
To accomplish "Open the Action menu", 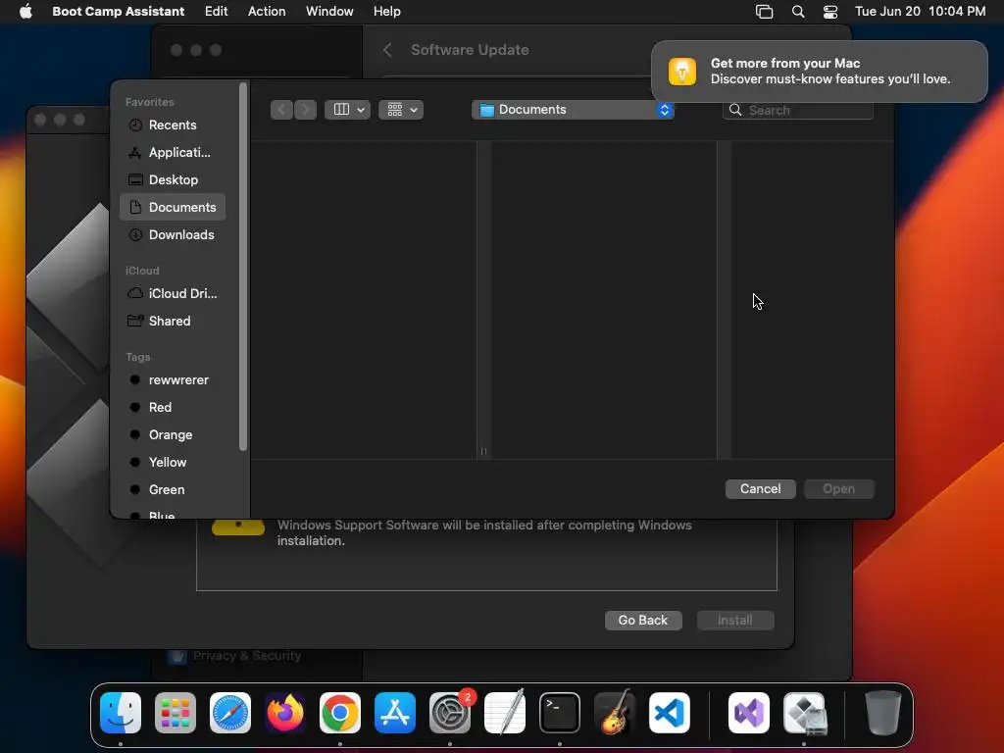I will [x=267, y=11].
